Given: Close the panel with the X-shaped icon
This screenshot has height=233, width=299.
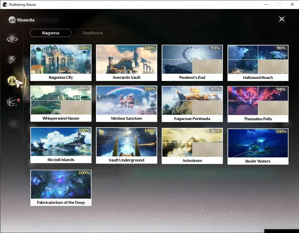Looking at the screenshot, I should click(282, 19).
